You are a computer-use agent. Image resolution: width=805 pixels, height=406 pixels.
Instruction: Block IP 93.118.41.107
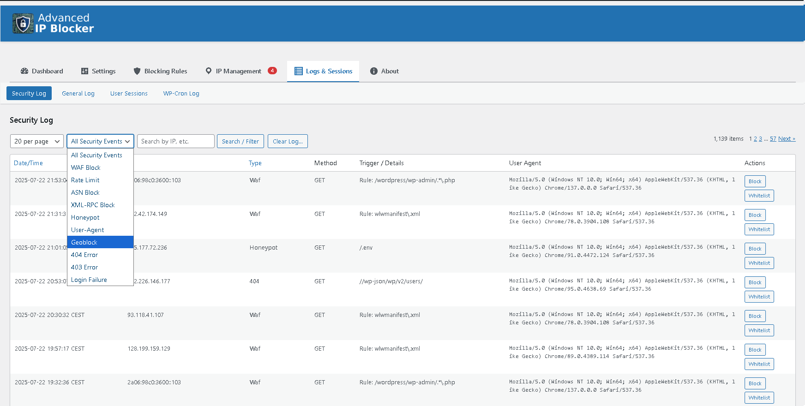[755, 316]
